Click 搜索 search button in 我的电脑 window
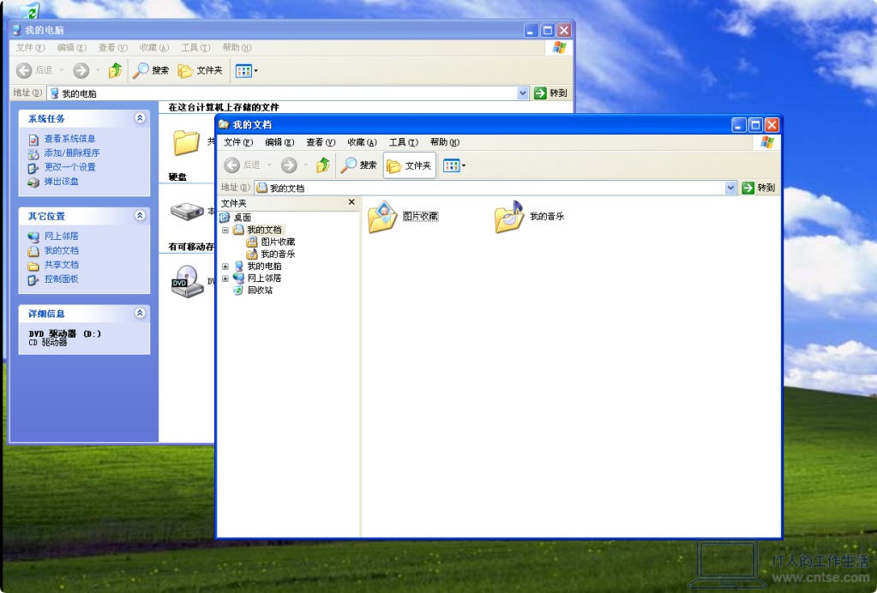877x593 pixels. (x=151, y=70)
